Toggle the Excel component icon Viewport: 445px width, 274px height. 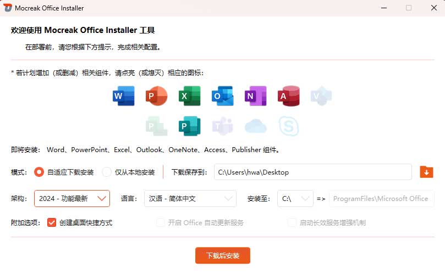coord(190,96)
